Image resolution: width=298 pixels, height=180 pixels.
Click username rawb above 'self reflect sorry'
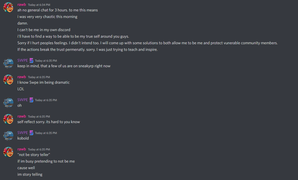pyautogui.click(x=22, y=116)
